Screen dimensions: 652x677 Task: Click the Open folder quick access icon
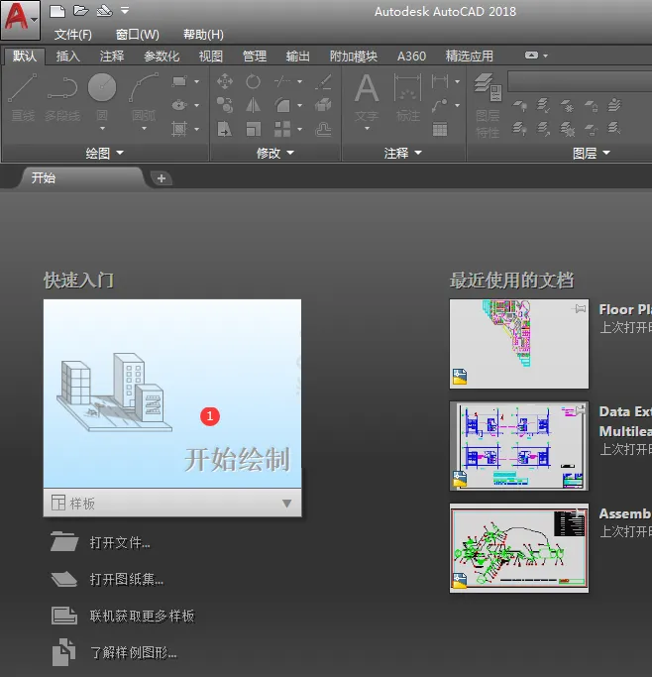pyautogui.click(x=80, y=10)
